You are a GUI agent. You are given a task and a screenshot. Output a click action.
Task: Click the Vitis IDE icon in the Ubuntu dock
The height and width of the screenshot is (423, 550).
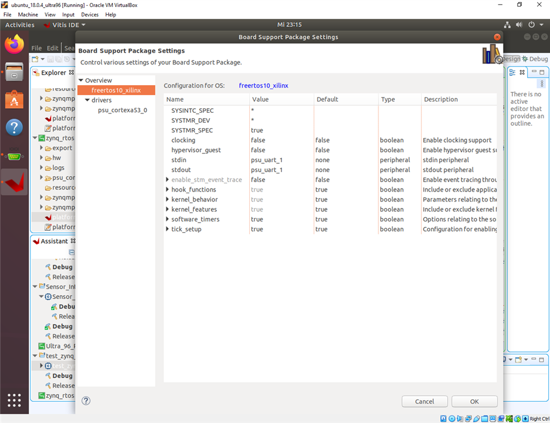14,182
